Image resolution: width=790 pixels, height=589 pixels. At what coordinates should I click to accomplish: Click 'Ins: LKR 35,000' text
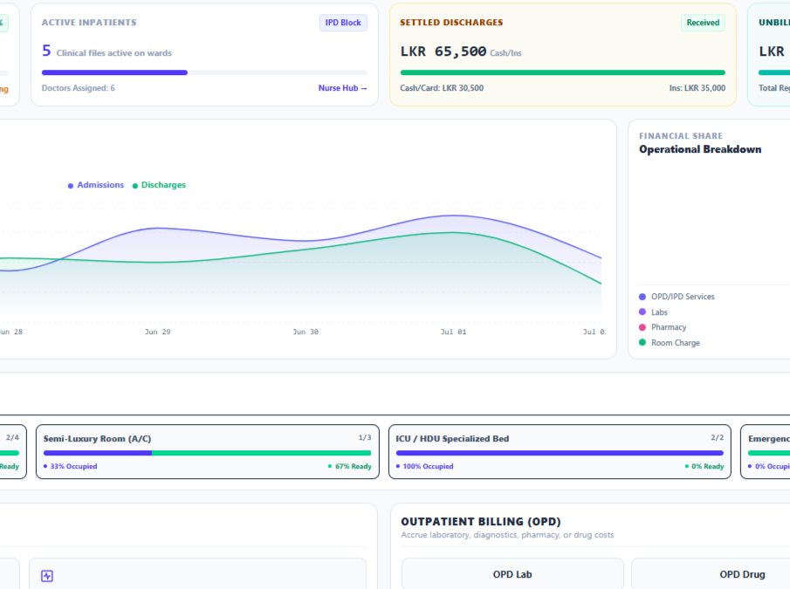coord(697,88)
